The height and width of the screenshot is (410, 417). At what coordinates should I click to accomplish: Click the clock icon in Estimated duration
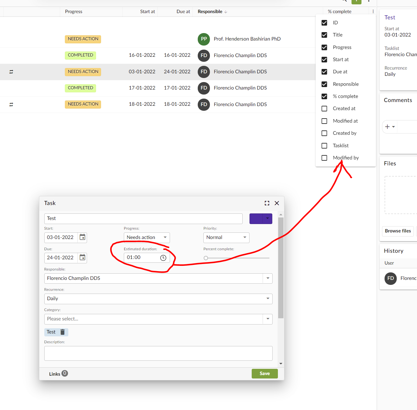[163, 257]
